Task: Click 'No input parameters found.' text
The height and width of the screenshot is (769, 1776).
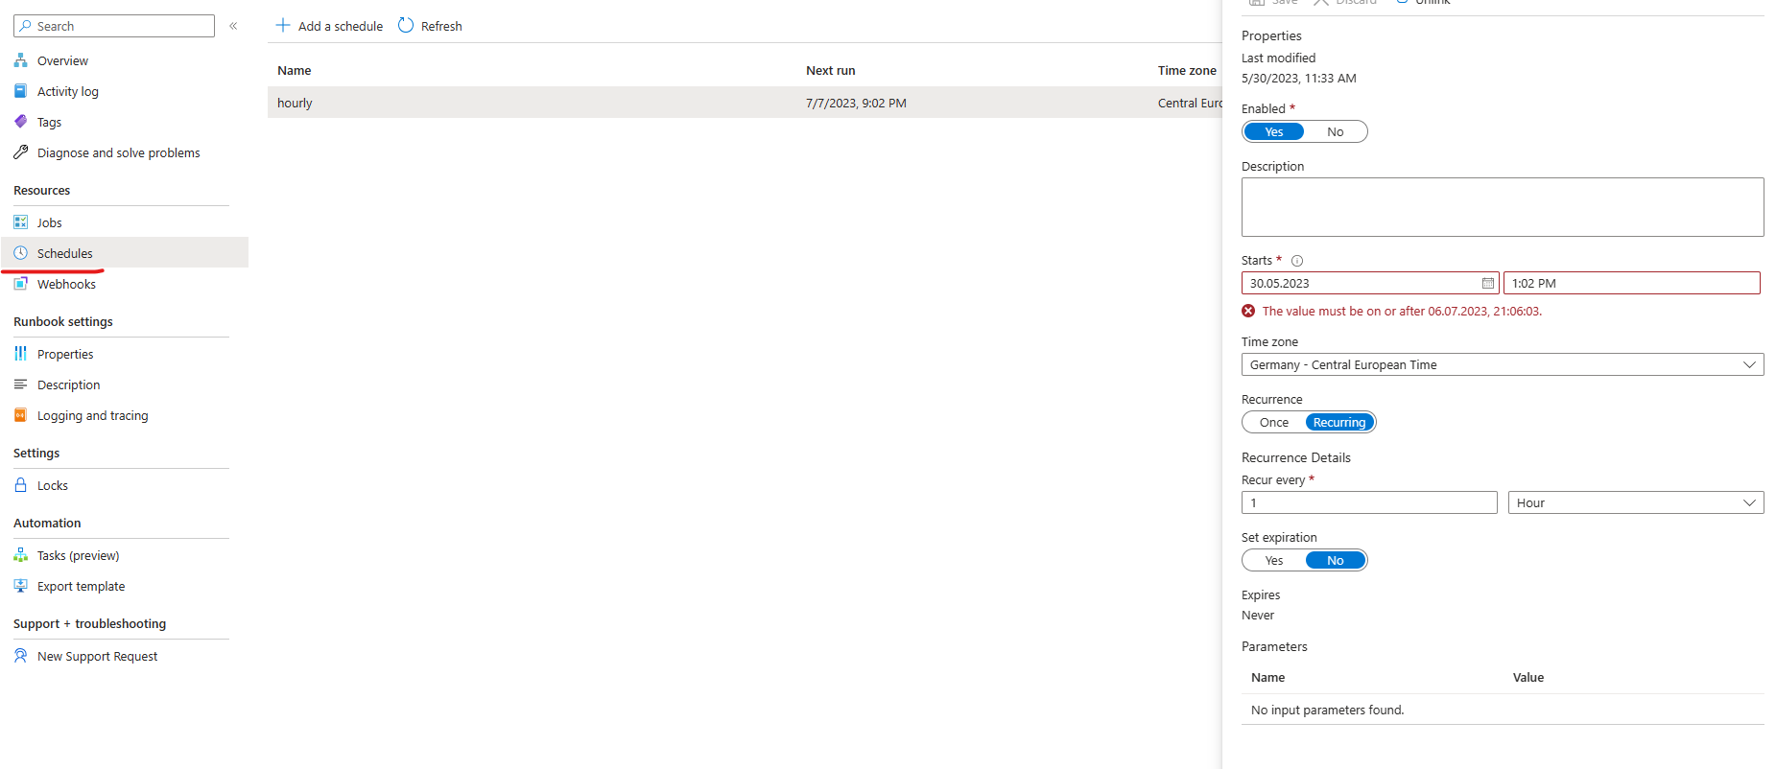Action: point(1327,710)
